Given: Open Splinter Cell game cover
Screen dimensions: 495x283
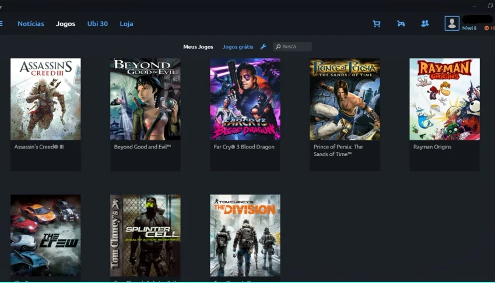Looking at the screenshot, I should (x=145, y=235).
